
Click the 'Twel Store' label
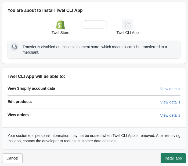click(x=60, y=33)
